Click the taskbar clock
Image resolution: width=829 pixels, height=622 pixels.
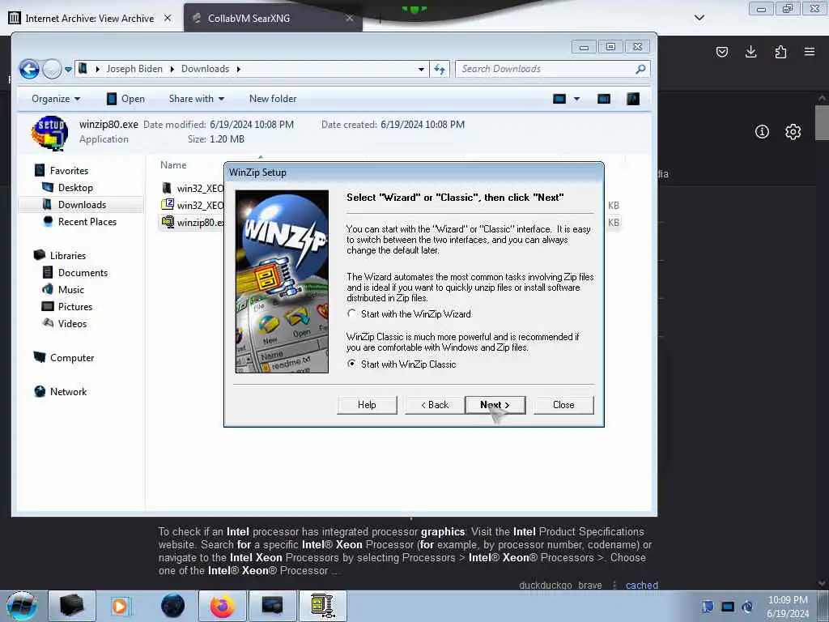coord(788,607)
